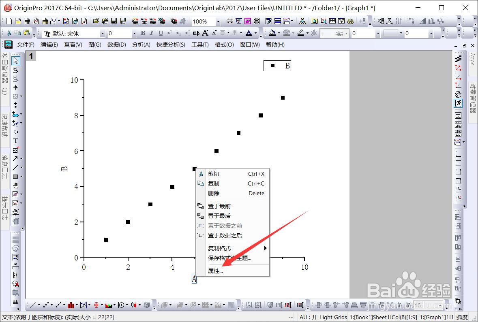This screenshot has width=478, height=322.
Task: Choose 删除 from context menu
Action: (233, 193)
